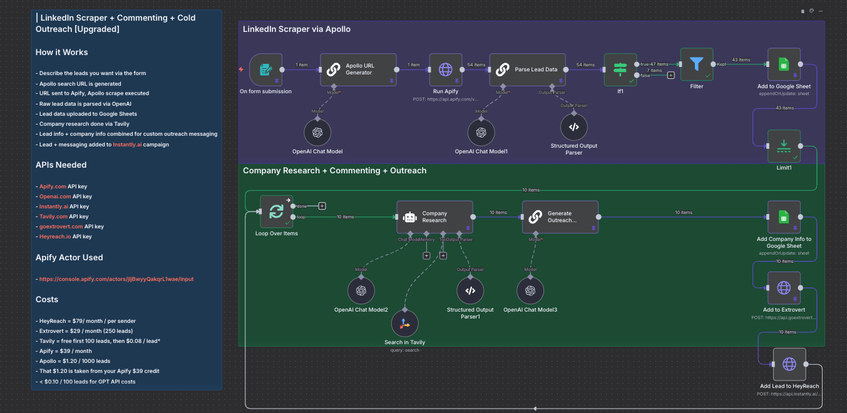Open the console.apify.com actor URL link
Screen dimensions: 847x413
pyautogui.click(x=116, y=279)
